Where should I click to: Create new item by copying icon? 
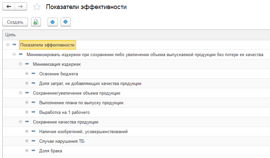tap(36, 22)
